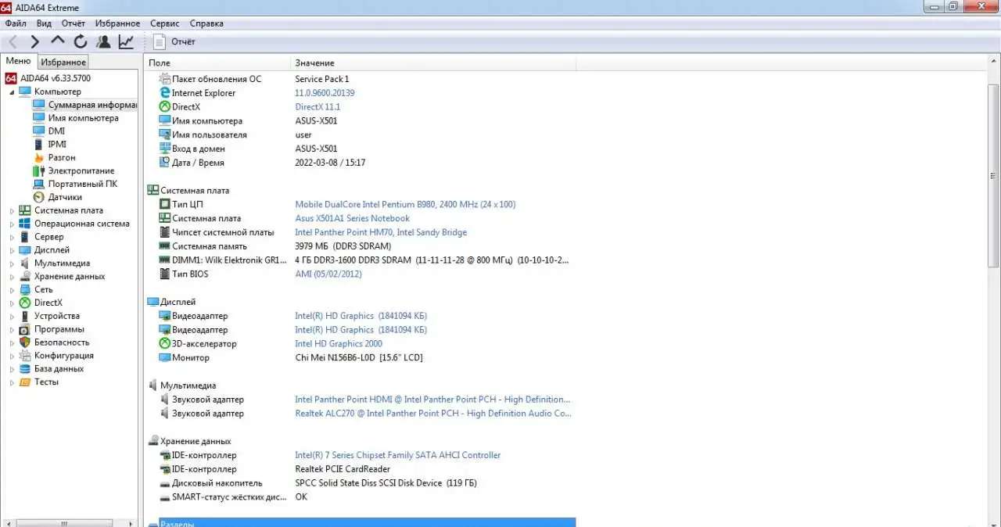
Task: Click the Устройства tree icon
Action: coord(25,316)
